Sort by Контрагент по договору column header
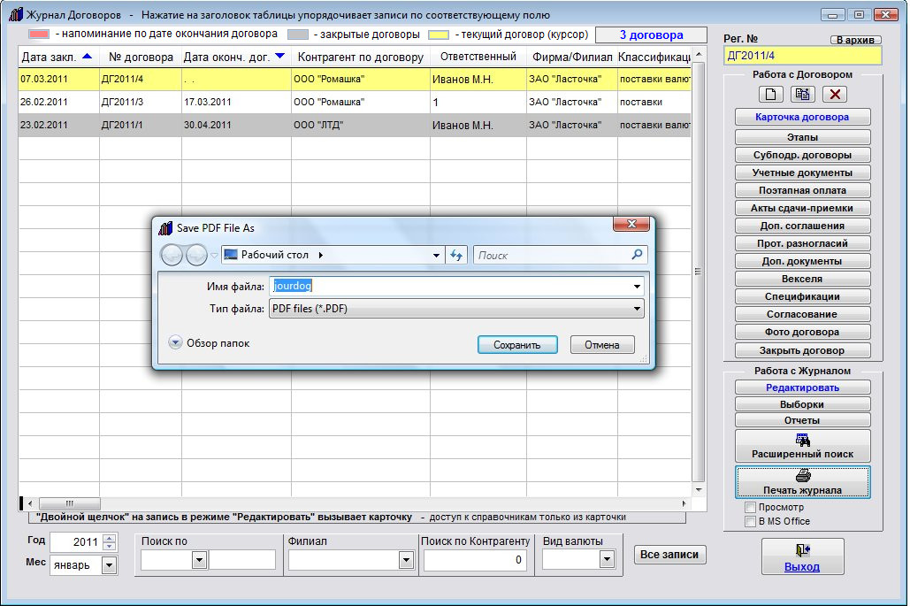The image size is (910, 606). pos(360,58)
